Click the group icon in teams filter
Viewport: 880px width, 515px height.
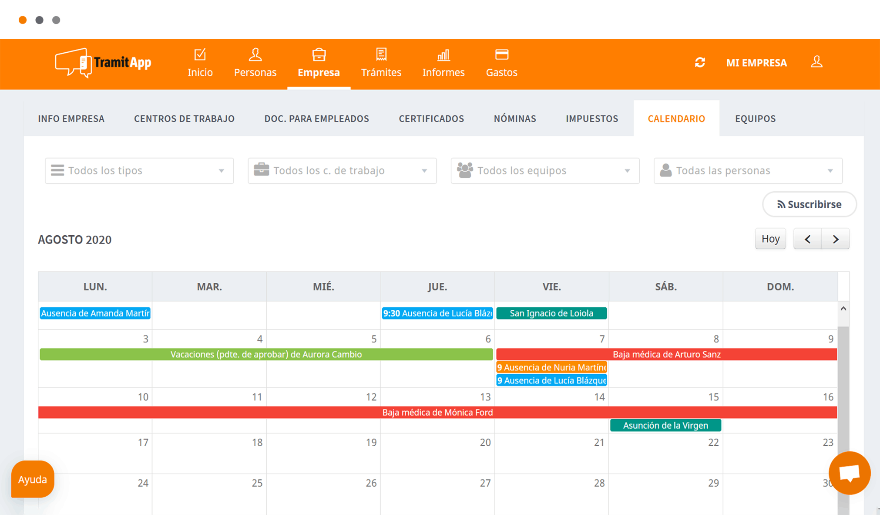[x=465, y=170]
